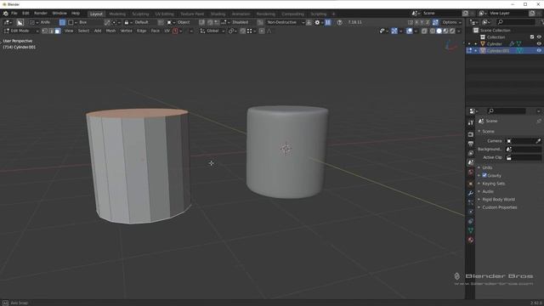Image resolution: width=544 pixels, height=306 pixels.
Task: Hide Cylinder with its eye icon
Action: pos(539,44)
